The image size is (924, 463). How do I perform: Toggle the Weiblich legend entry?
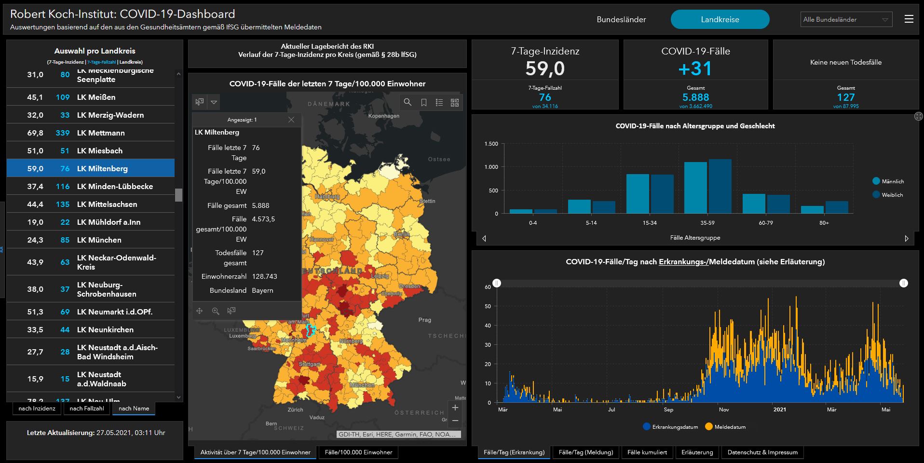[888, 195]
